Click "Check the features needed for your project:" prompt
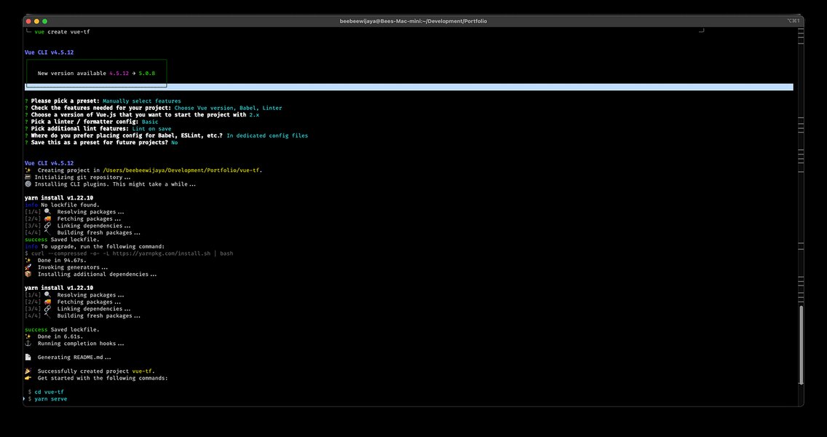The width and height of the screenshot is (827, 437). coord(100,108)
